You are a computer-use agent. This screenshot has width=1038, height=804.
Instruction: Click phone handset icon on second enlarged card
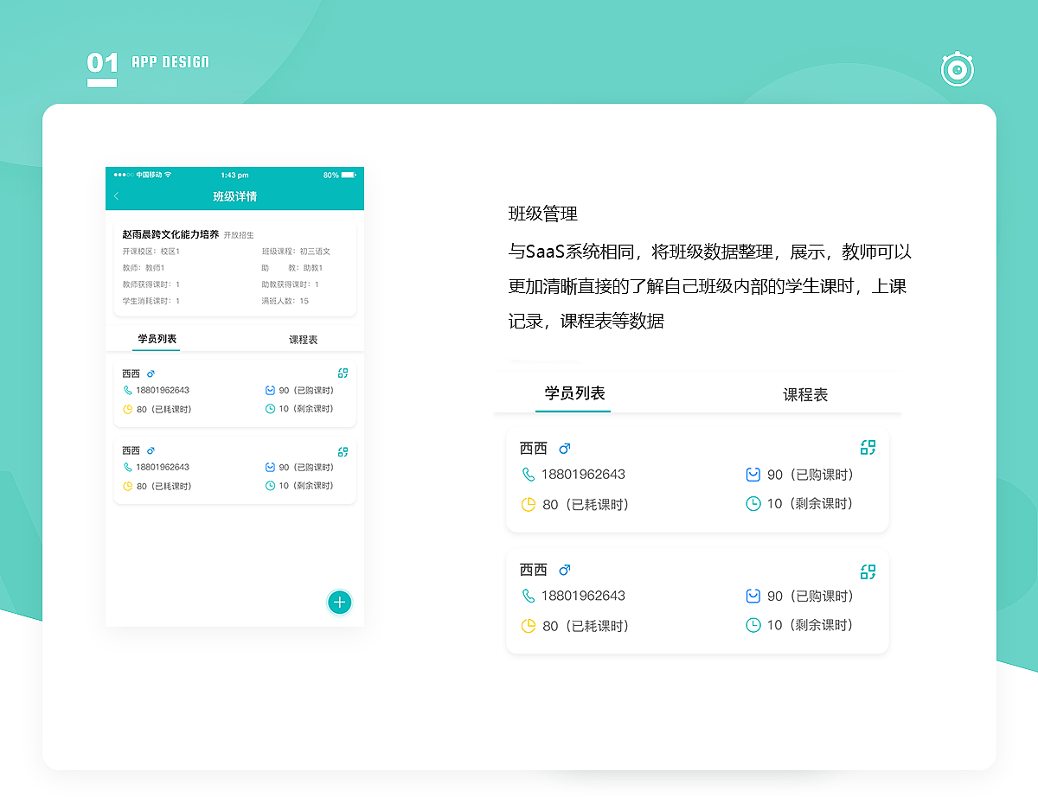click(x=529, y=596)
